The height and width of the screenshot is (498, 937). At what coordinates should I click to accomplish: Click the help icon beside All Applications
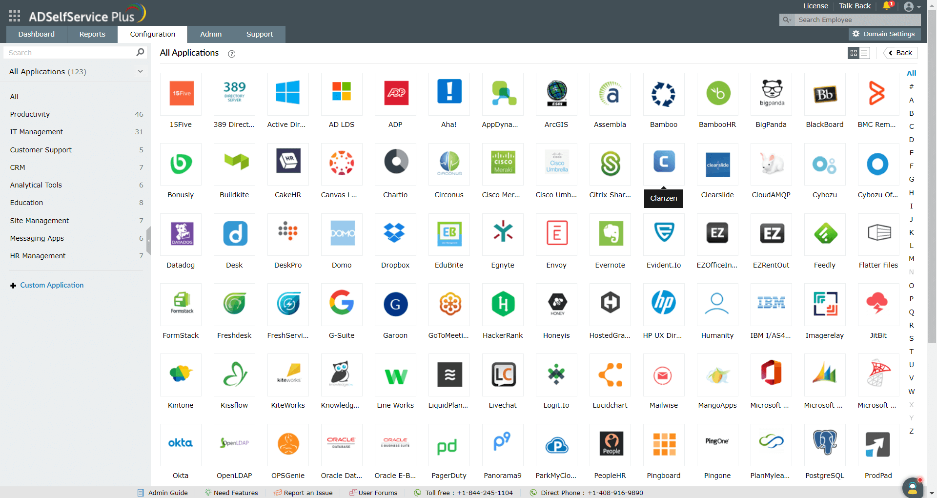pyautogui.click(x=232, y=54)
